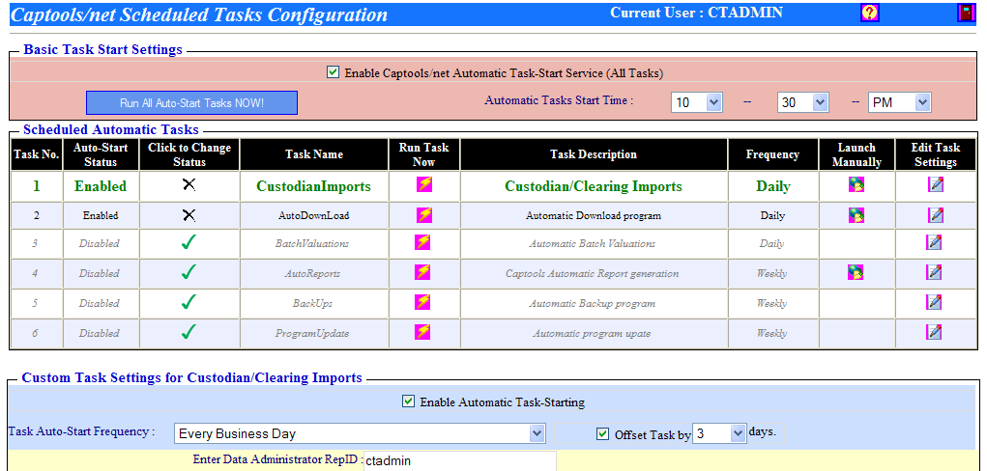The width and height of the screenshot is (987, 471).
Task: Launch AutoReports manually icon
Action: [856, 272]
